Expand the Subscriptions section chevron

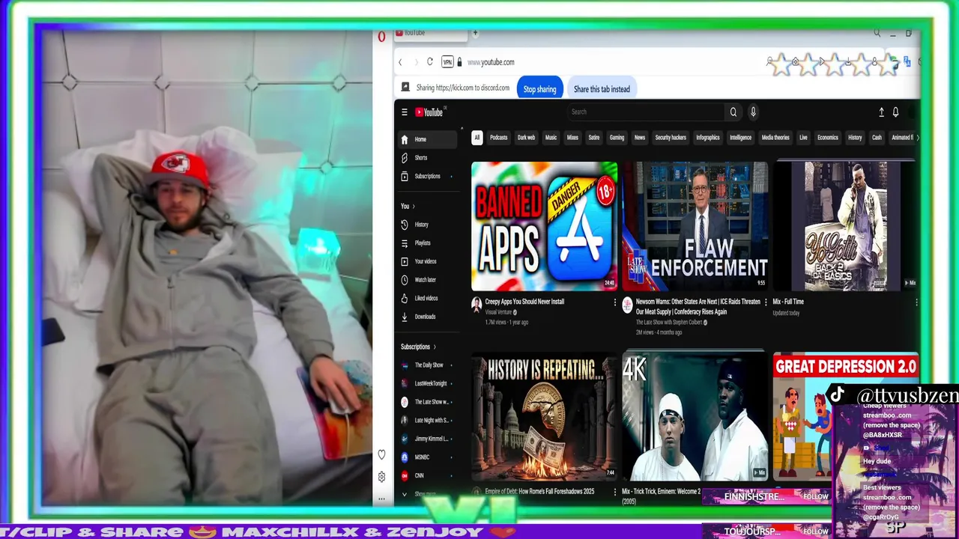pyautogui.click(x=435, y=347)
